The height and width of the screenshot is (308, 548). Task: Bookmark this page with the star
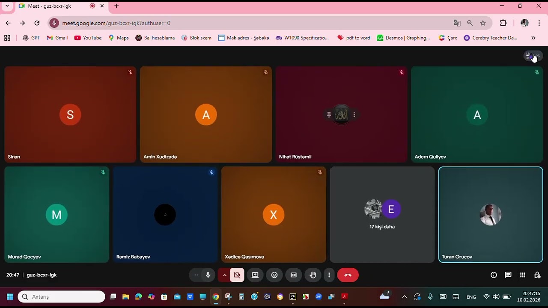click(x=483, y=23)
